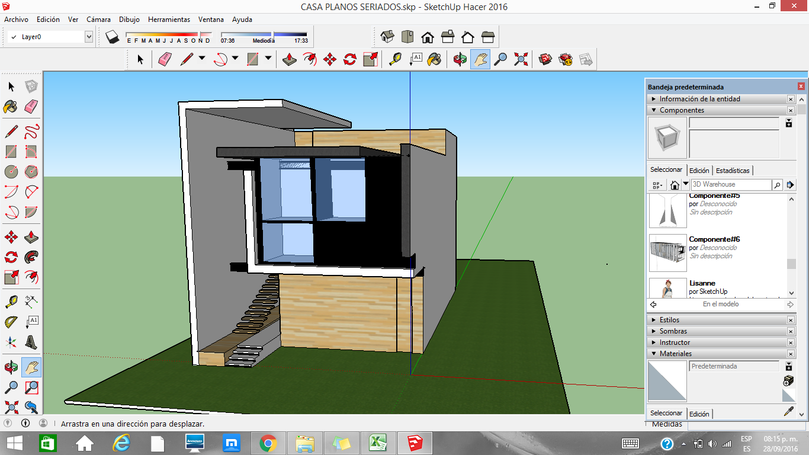The width and height of the screenshot is (809, 455).
Task: Open the 3D Warehouse toolbar icon
Action: point(545,59)
